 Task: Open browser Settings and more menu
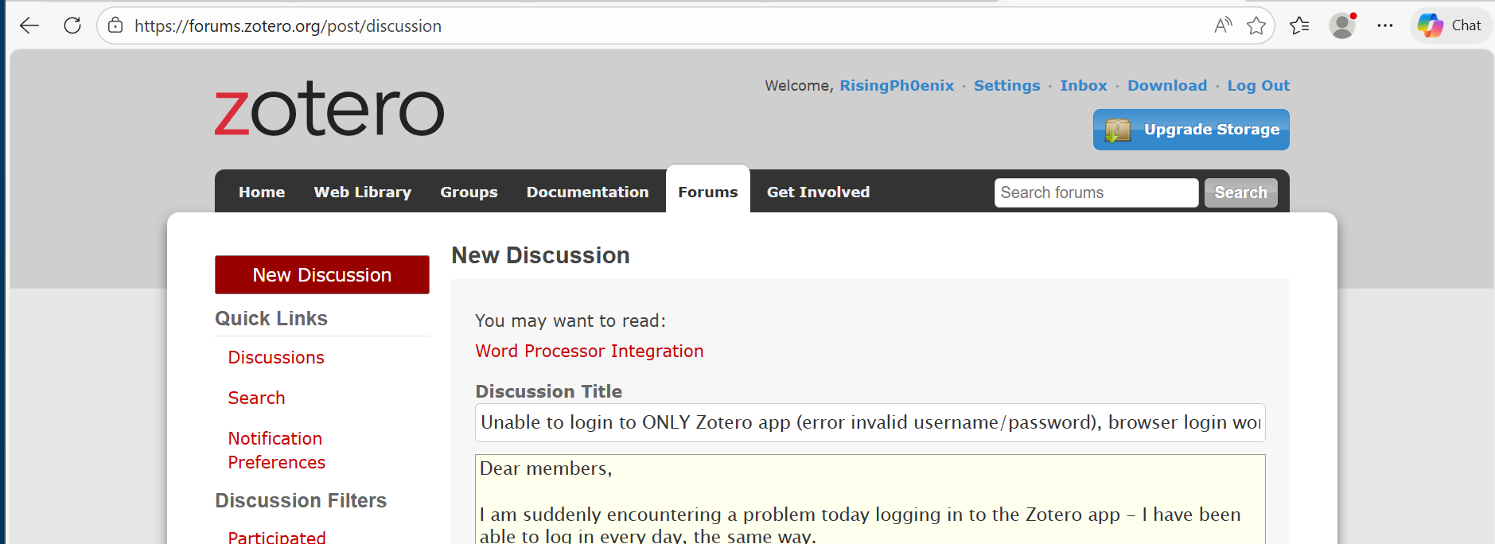(x=1385, y=25)
